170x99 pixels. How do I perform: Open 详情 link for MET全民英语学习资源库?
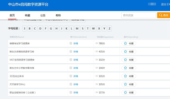pos(76,60)
